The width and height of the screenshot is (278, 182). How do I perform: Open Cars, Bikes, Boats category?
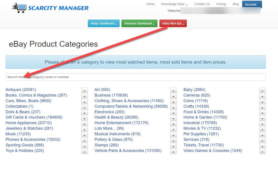pos(28,101)
